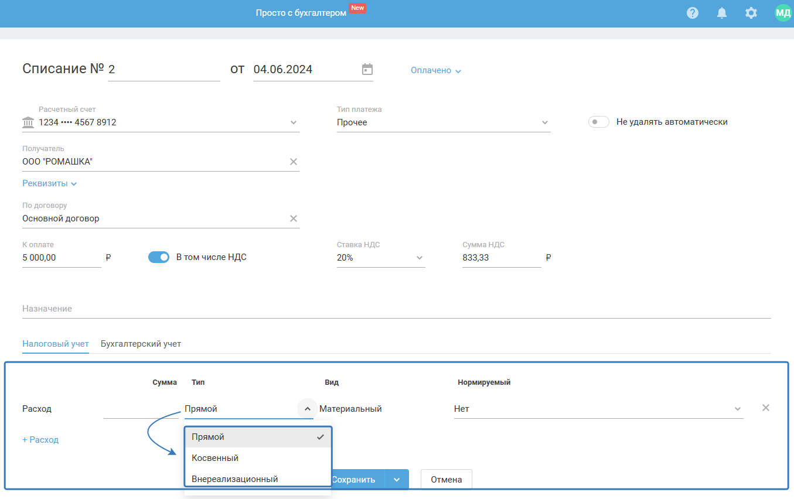Open the help question mark icon
Screen dimensions: 794x499
(693, 13)
